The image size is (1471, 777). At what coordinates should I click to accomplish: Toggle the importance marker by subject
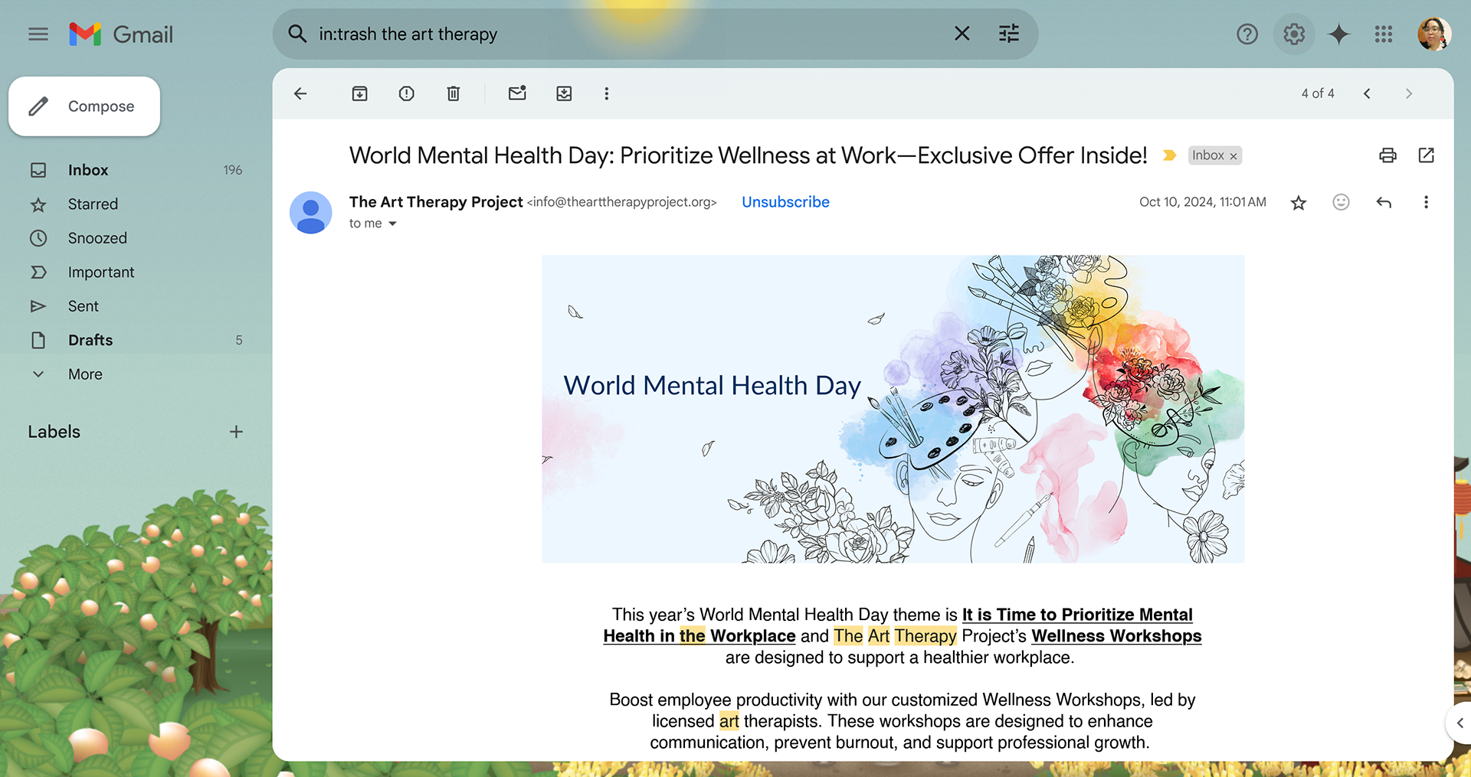(x=1169, y=155)
